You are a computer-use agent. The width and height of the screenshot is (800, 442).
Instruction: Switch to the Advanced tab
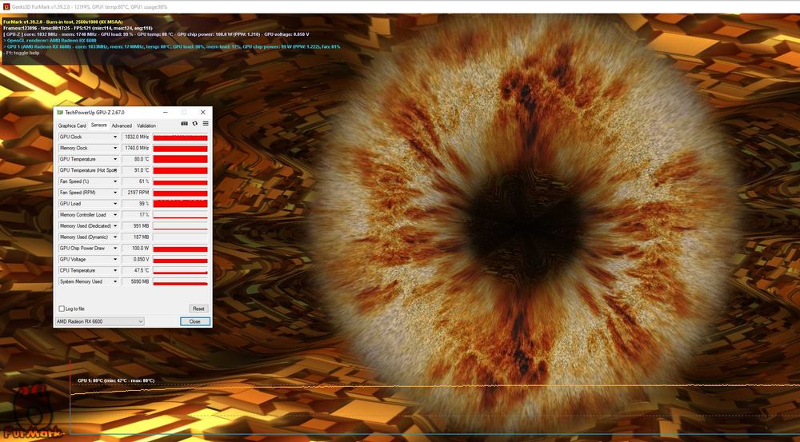(x=122, y=125)
